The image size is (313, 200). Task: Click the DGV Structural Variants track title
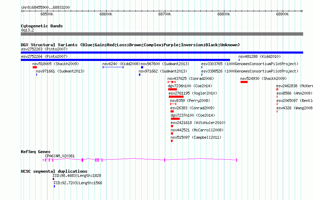click(x=130, y=45)
